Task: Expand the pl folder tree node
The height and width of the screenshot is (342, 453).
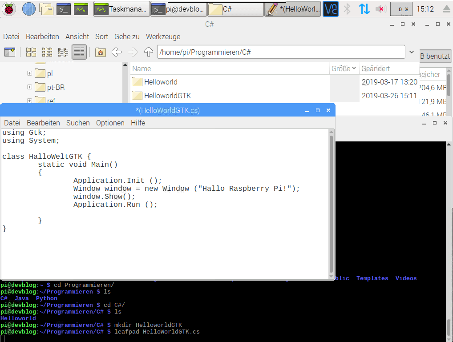Action: [x=29, y=73]
